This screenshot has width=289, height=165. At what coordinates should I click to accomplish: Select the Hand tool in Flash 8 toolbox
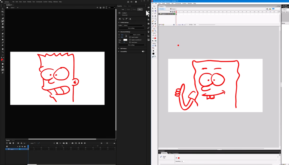[x=153, y=31]
